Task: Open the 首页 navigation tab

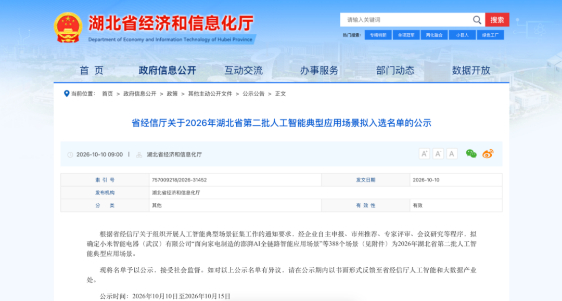Action: 92,71
